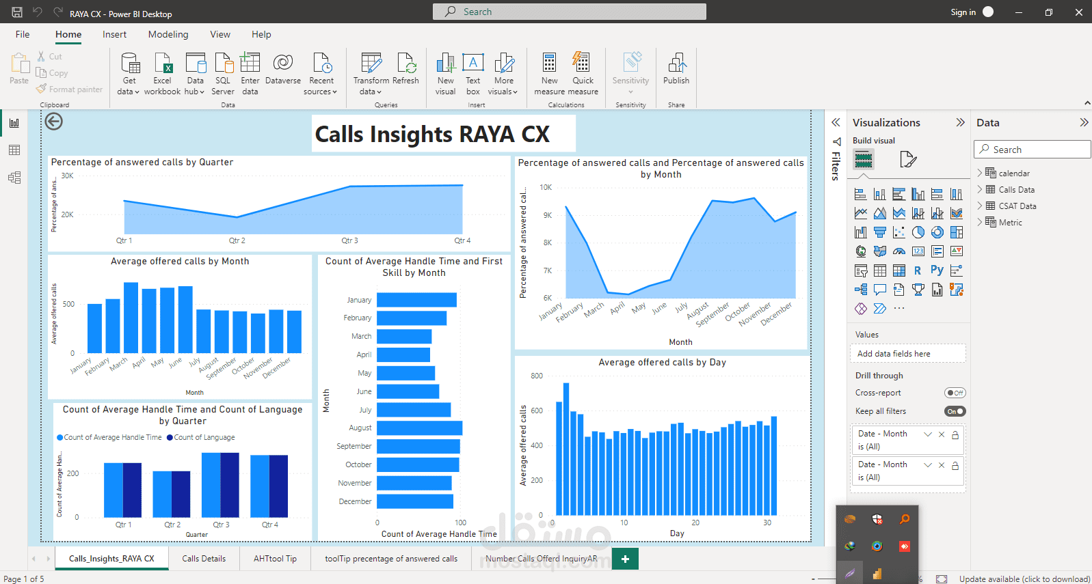Click the fit to page button in status bar
This screenshot has width=1092, height=584.
click(x=942, y=579)
